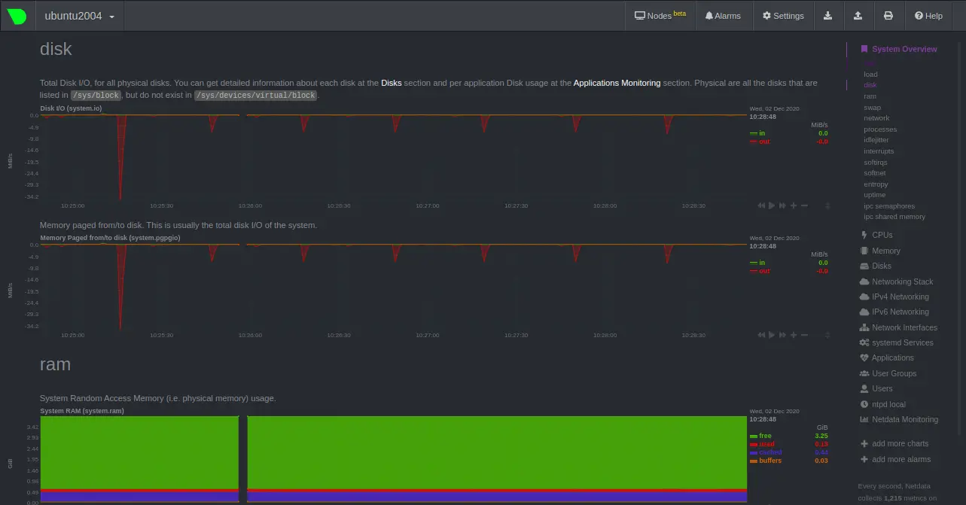Viewport: 966px width, 505px height.
Task: Click 'add more alarms' in sidebar
Action: click(901, 459)
